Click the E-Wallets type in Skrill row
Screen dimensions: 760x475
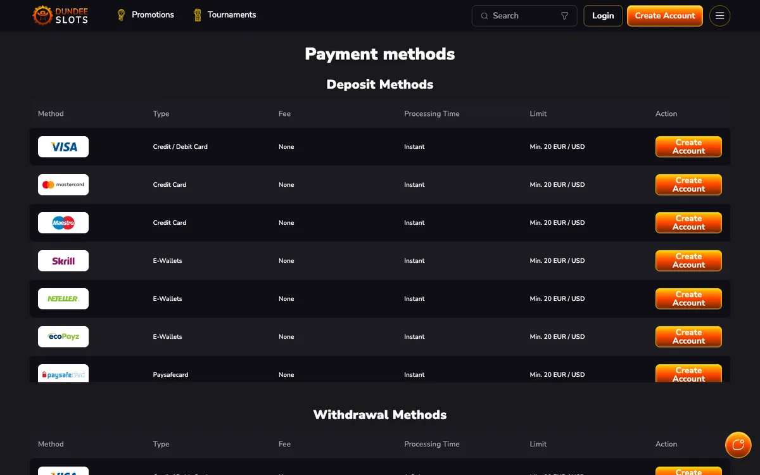click(168, 261)
